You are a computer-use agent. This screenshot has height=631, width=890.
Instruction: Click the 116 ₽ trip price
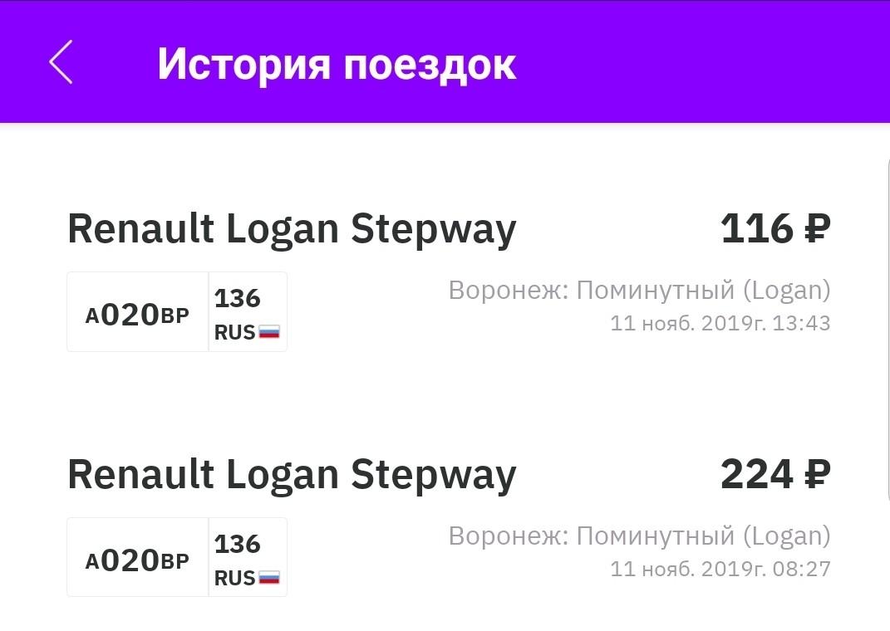tap(774, 229)
